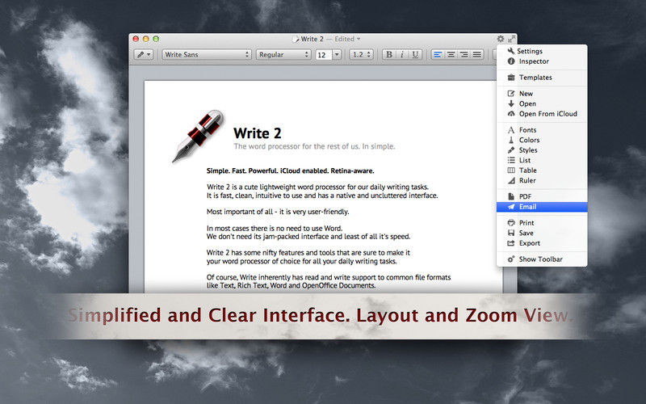Open the Write Sans font family dropdown
This screenshot has width=646, height=404.
tap(207, 54)
